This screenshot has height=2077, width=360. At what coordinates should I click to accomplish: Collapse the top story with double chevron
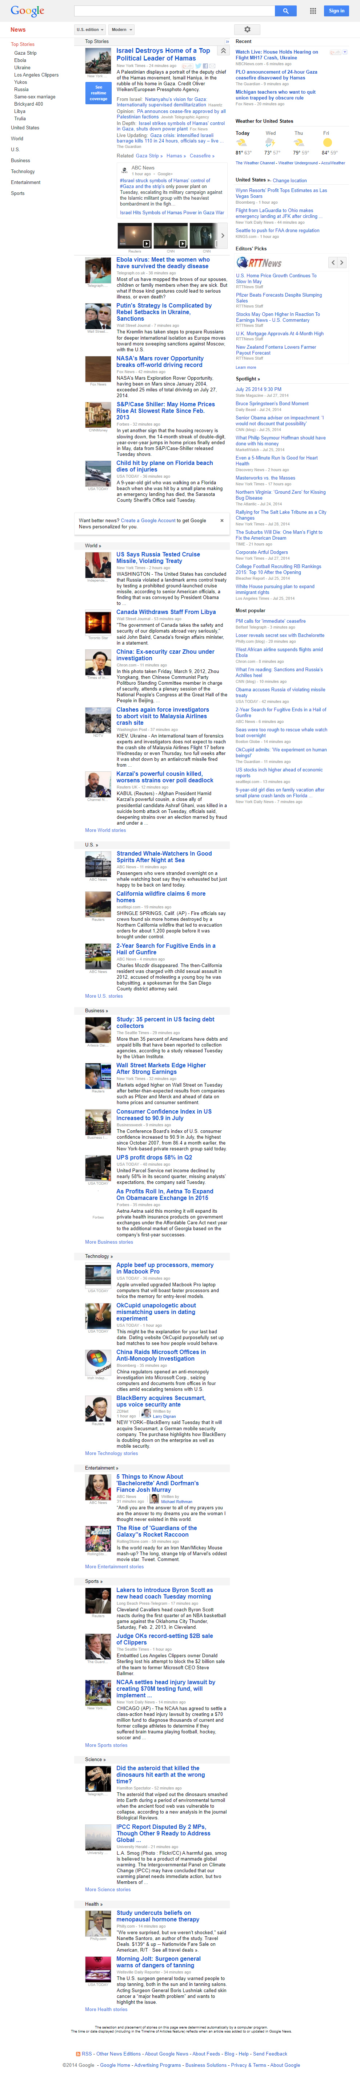[222, 50]
